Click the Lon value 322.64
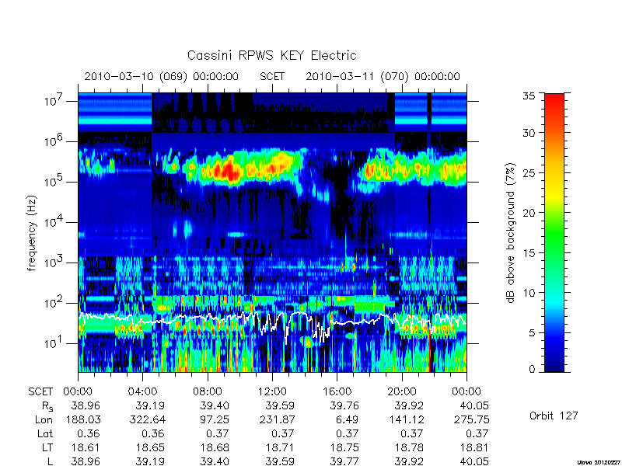 pos(148,419)
